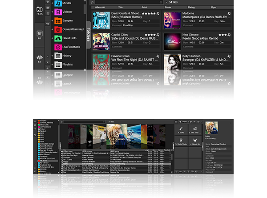The width and height of the screenshot is (267, 198).
Task: Select the Sampler folder icon
Action: tap(58, 21)
